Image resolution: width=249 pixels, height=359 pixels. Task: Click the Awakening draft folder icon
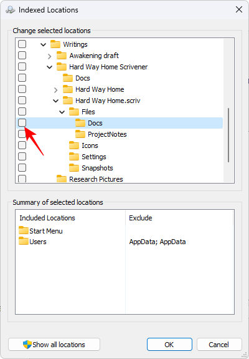(x=62, y=56)
